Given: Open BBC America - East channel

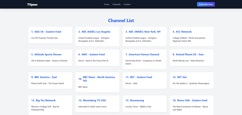Looking at the screenshot, I should tap(46, 77).
